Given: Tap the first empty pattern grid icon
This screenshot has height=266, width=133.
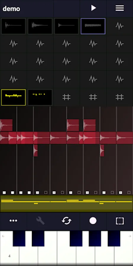Looking at the screenshot, I should [66, 97].
